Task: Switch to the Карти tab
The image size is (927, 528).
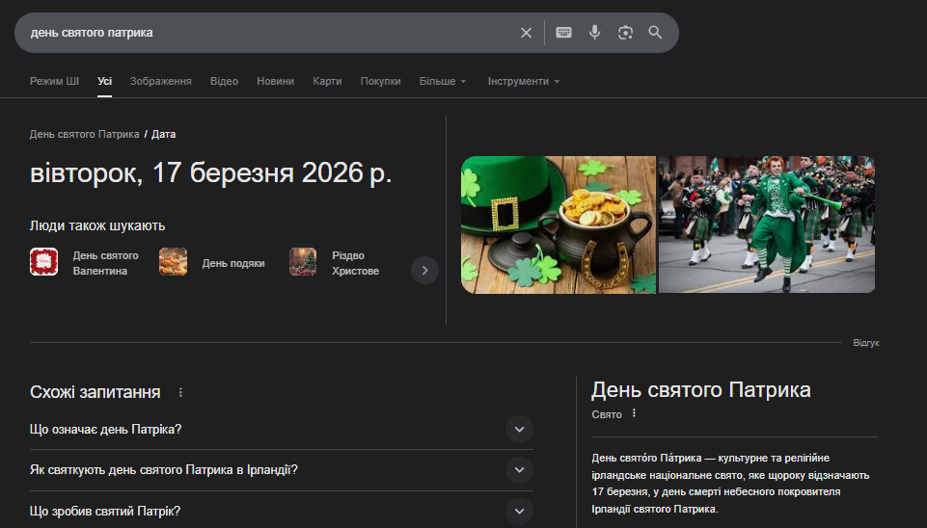Action: pos(327,82)
